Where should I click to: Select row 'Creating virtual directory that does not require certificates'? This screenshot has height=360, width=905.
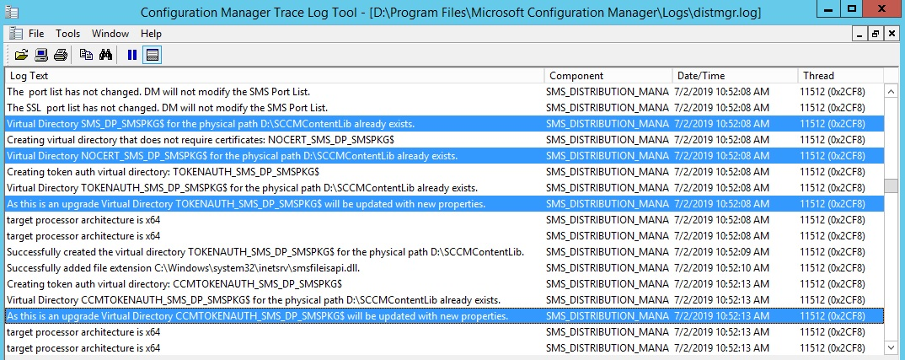(444, 140)
